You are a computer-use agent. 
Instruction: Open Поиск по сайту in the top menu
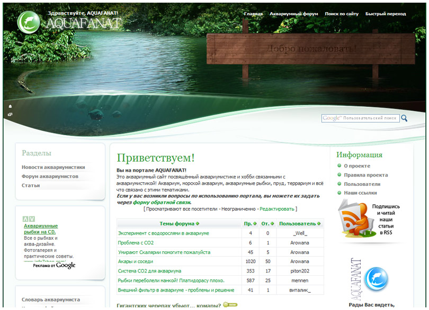[342, 14]
